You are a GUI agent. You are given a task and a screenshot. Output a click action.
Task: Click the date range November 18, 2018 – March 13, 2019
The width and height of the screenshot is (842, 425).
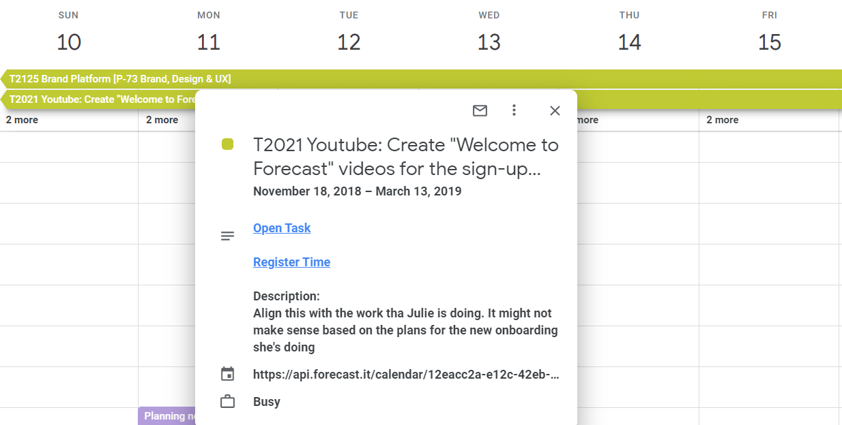tap(357, 191)
